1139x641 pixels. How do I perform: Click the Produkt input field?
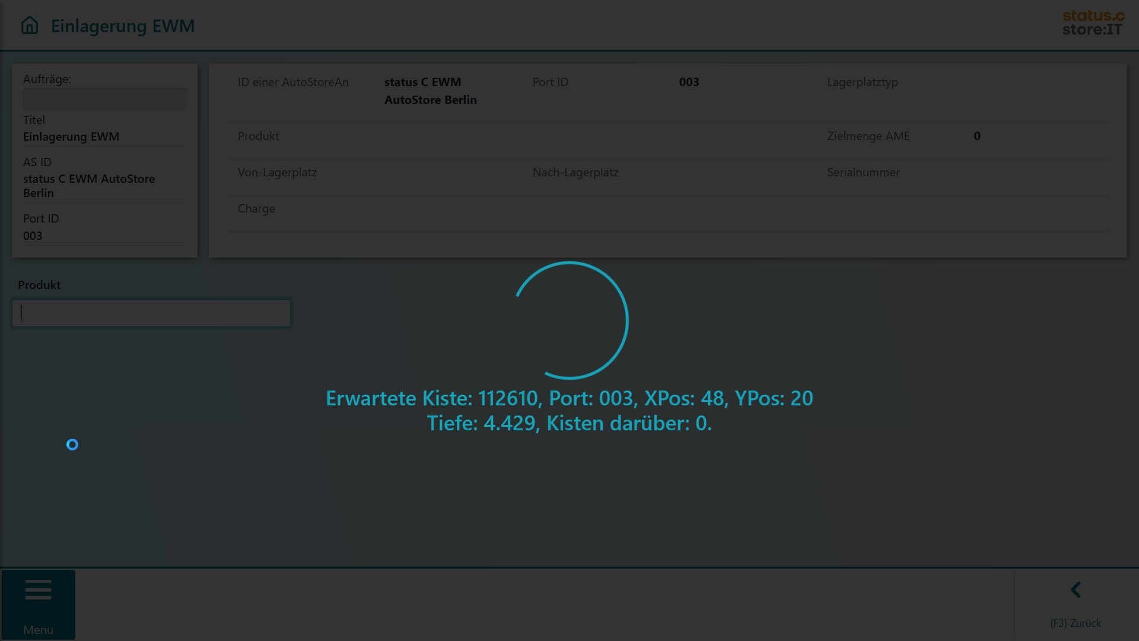click(x=152, y=313)
